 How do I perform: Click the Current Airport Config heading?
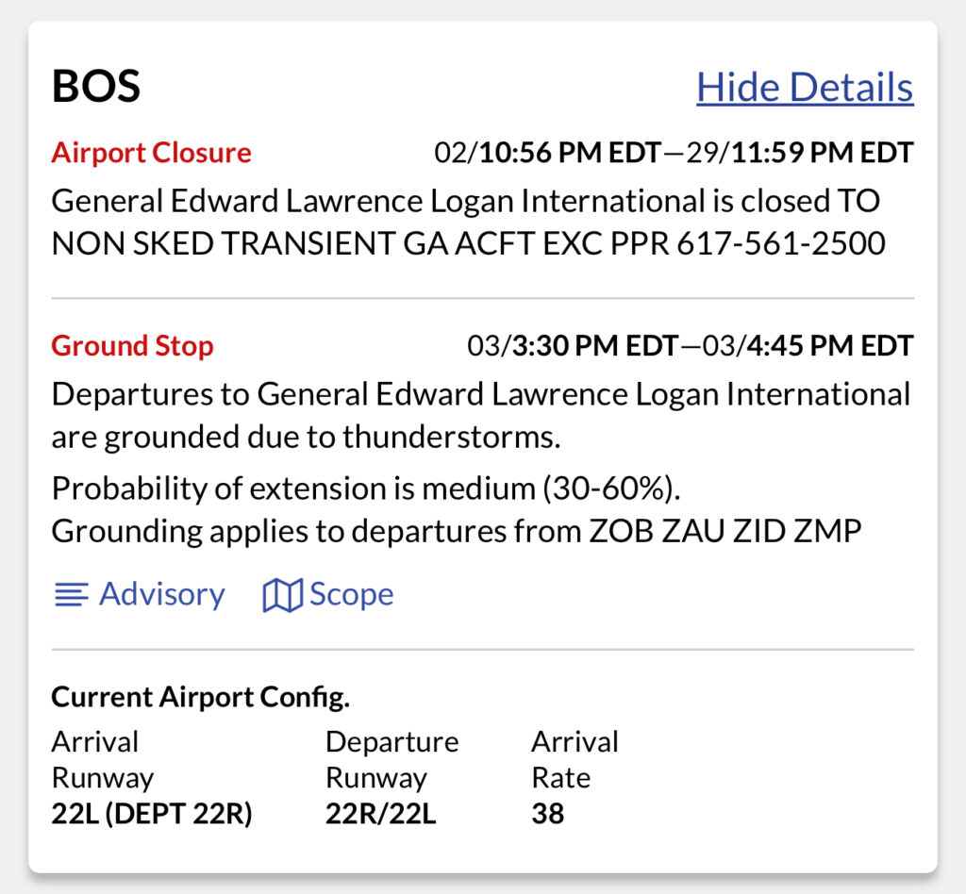pyautogui.click(x=201, y=697)
